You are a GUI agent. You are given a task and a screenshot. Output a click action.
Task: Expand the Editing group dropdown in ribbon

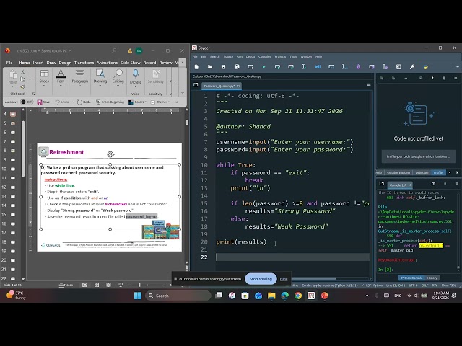click(118, 86)
